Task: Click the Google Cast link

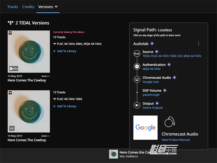Action: click(151, 82)
